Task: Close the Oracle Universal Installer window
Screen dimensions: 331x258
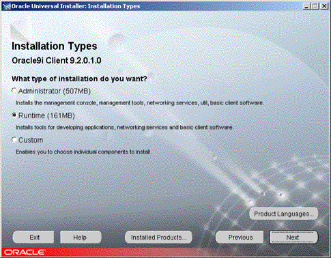Action: pos(324,6)
